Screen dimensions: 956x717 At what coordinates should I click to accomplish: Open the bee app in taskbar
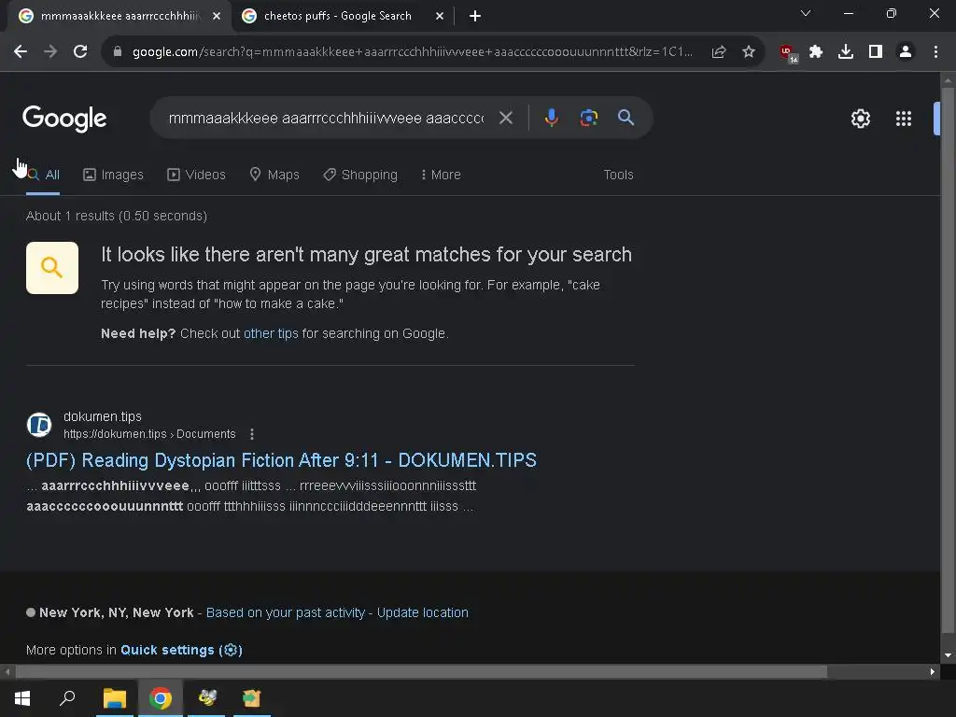pos(206,698)
